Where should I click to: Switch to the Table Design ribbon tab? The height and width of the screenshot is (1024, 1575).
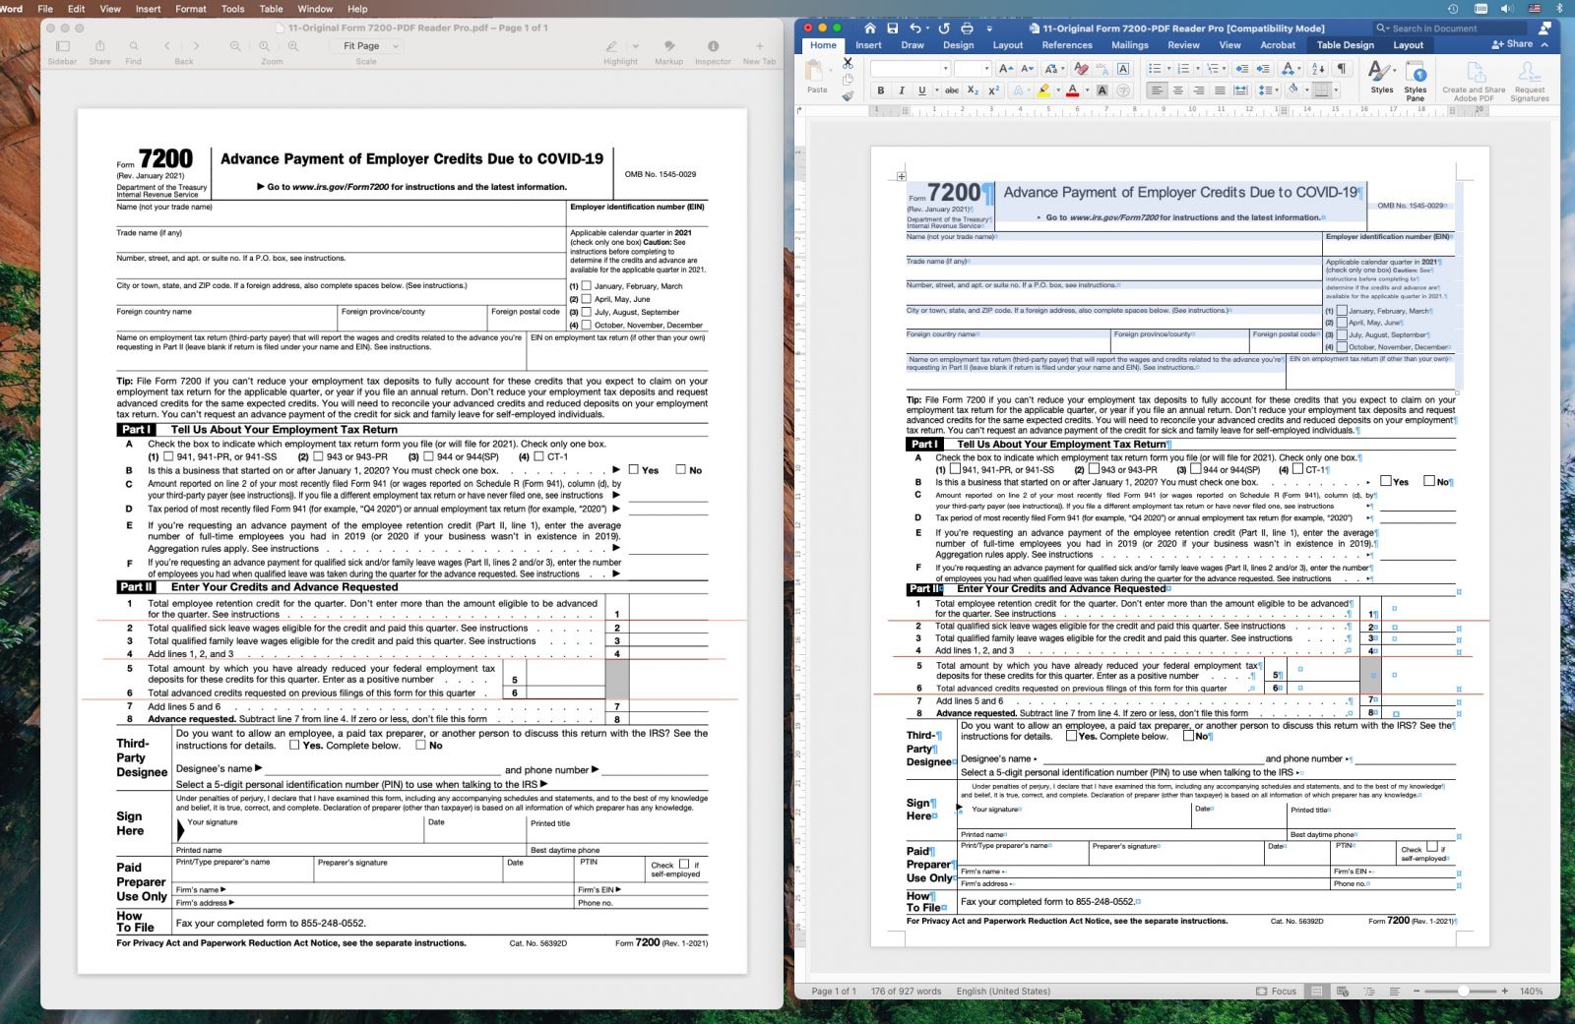(x=1345, y=45)
